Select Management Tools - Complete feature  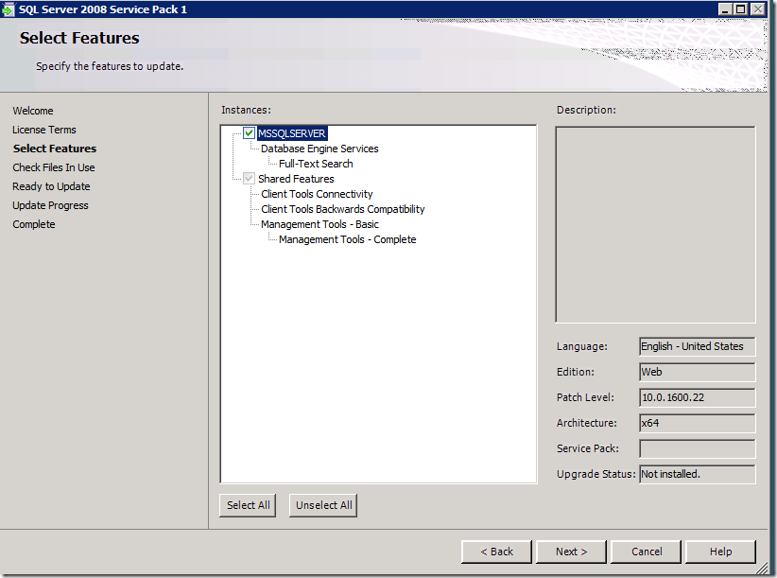347,239
